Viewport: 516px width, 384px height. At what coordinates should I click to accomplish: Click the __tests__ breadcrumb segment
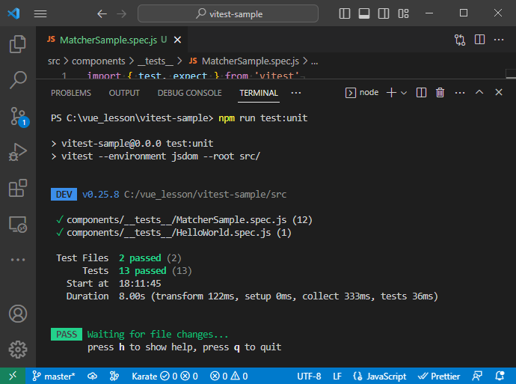pyautogui.click(x=155, y=61)
